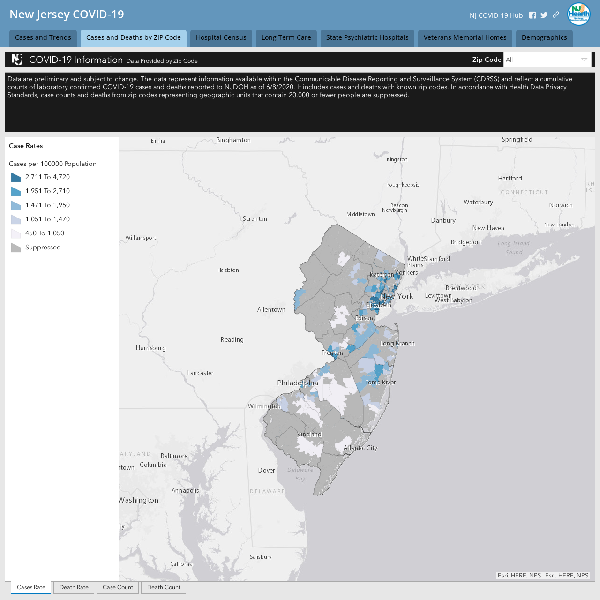Image resolution: width=600 pixels, height=600 pixels.
Task: Switch to the Demographics tab
Action: click(544, 38)
